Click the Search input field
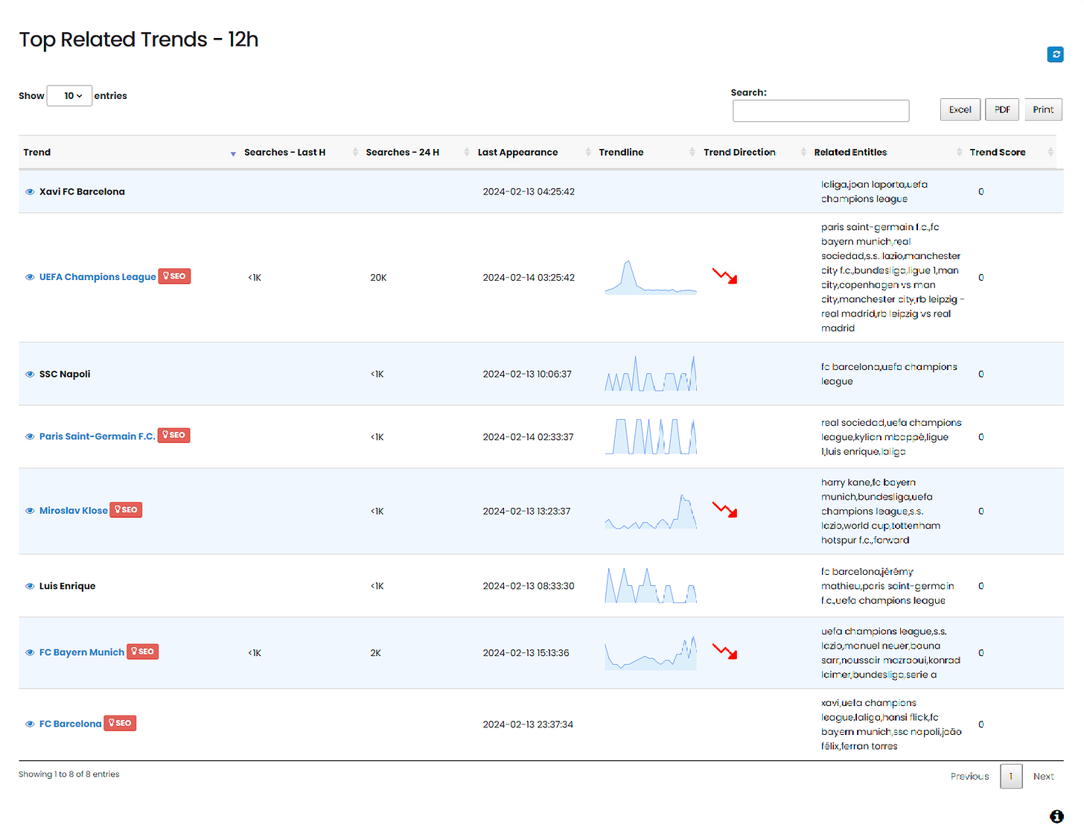 [821, 111]
